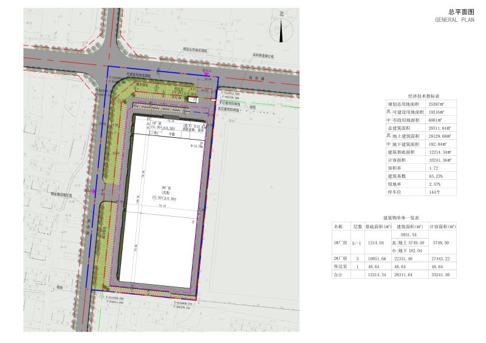Select the 5931.54 building area cell

[408, 235]
